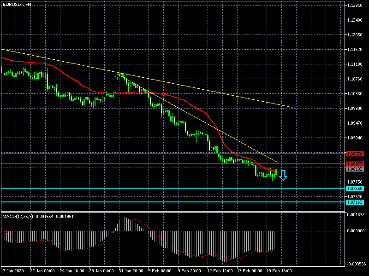Click the 1.12910 price scale value
The width and height of the screenshot is (369, 276).
tap(356, 6)
